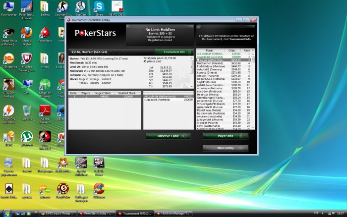This screenshot has height=217, width=347.
Task: Click the Tournament Info button
Action: click(x=174, y=52)
